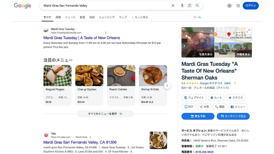Image resolution: width=274 pixels, height=154 pixels.
Task: Open the 写真を表示 interior photo
Action: [198, 42]
